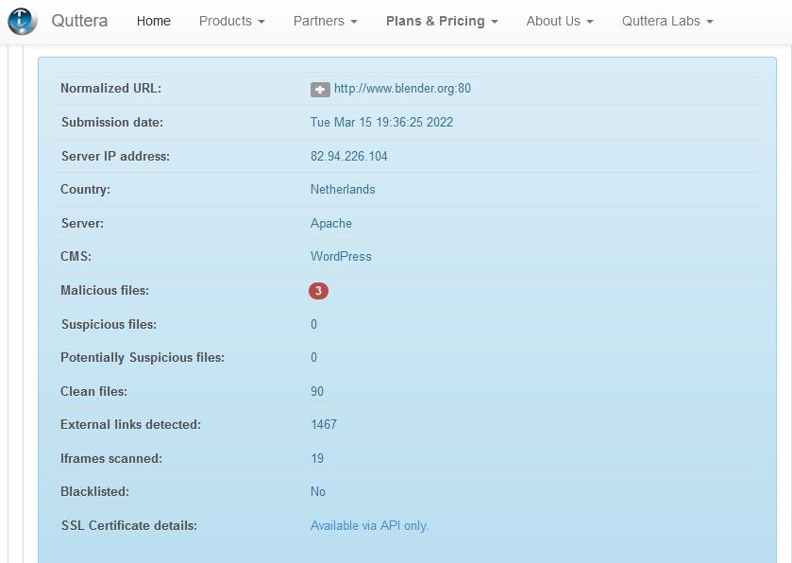Screen dimensions: 792x563
Task: Expand the Quttera Labs dropdown
Action: pos(667,21)
